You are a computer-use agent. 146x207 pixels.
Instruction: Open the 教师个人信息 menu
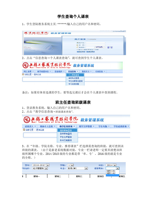click(47, 126)
